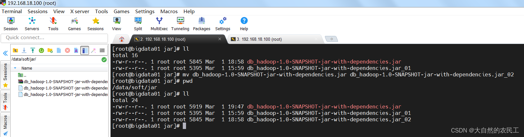Refresh the current SFTP folder

pyautogui.click(x=41, y=50)
